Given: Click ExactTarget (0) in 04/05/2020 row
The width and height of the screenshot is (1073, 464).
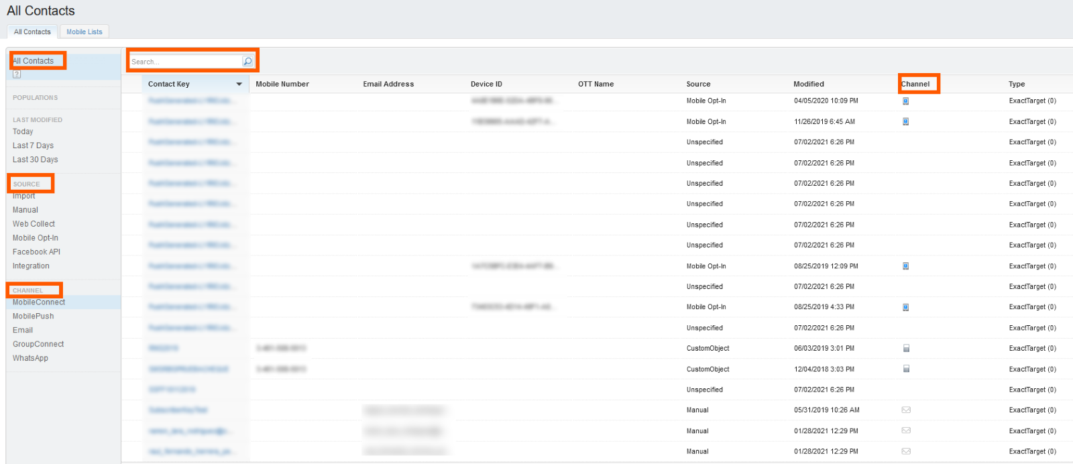Looking at the screenshot, I should tap(1032, 101).
